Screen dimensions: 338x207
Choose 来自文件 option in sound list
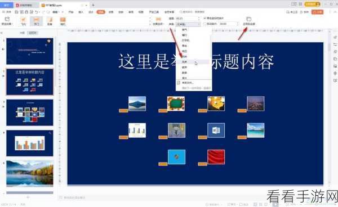click(188, 83)
